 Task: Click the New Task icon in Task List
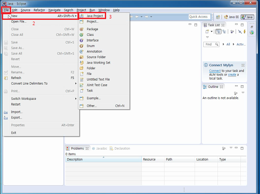coord(207,32)
